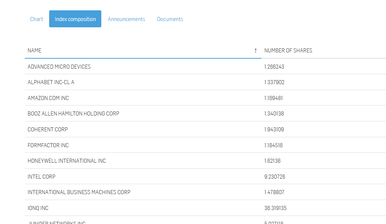Select INTEL CORP name

tap(41, 177)
